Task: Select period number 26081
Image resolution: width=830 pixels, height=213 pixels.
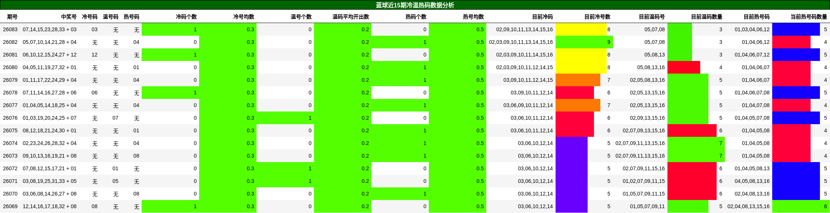Action: click(10, 55)
